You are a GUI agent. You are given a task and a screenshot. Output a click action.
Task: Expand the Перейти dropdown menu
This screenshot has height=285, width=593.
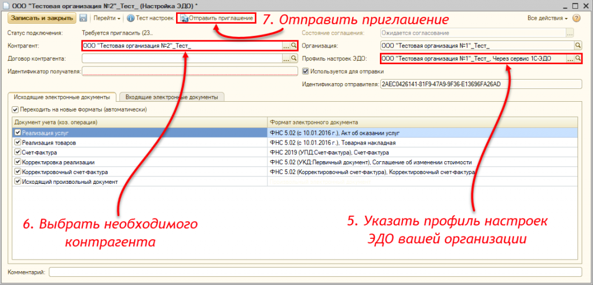coord(107,18)
